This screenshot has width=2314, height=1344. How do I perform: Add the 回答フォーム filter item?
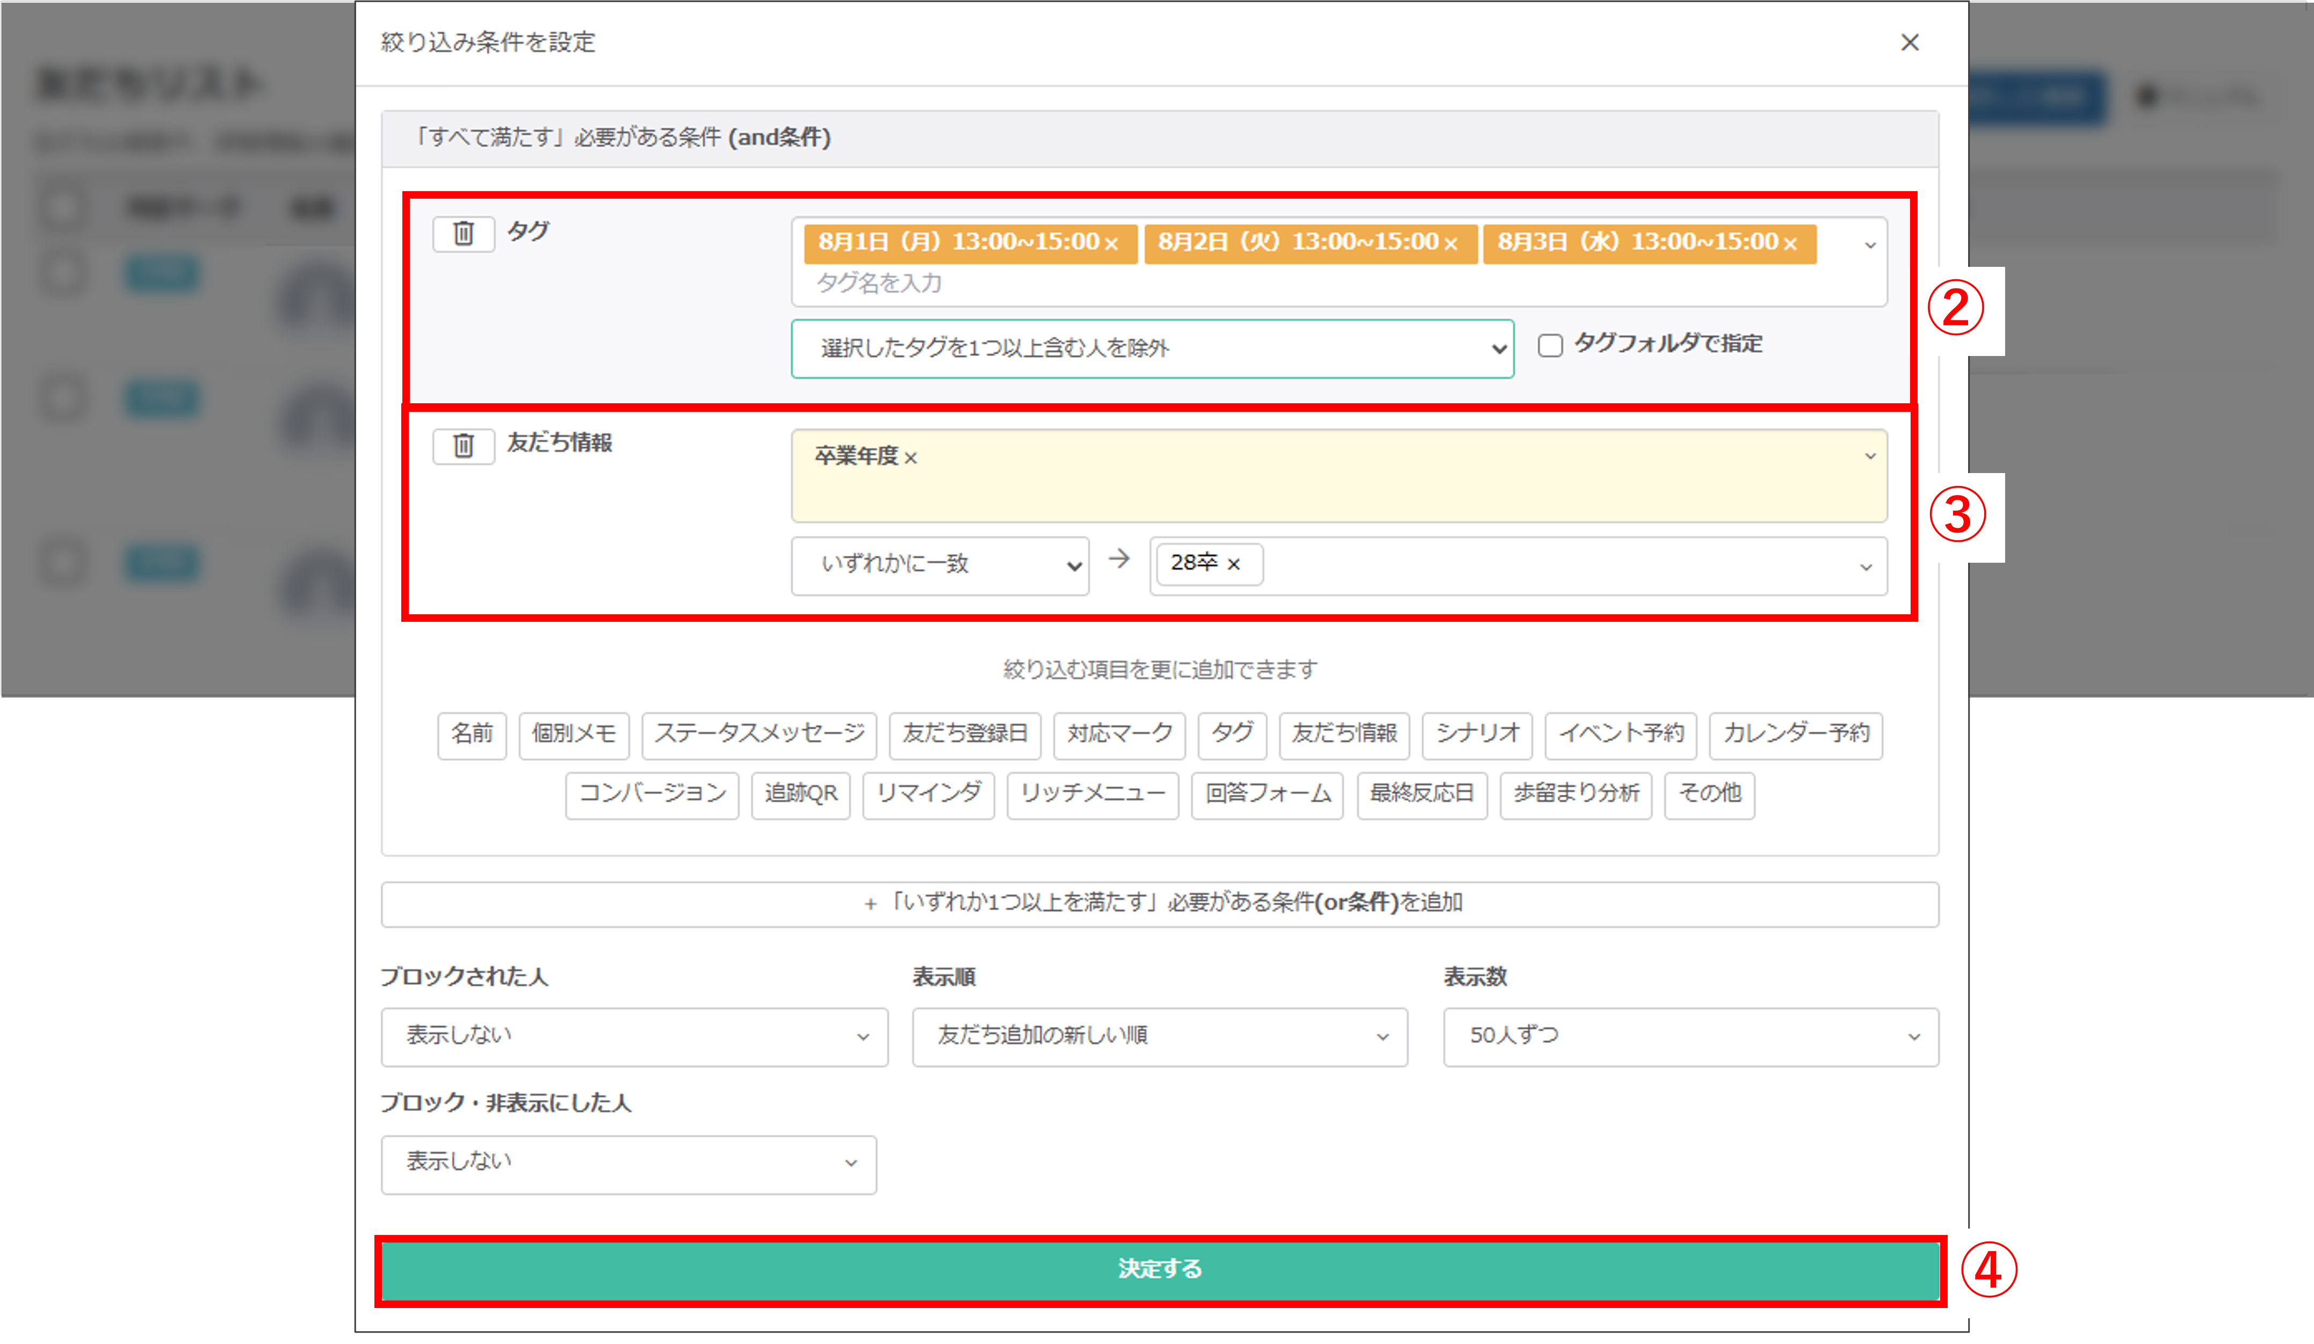(x=1267, y=794)
